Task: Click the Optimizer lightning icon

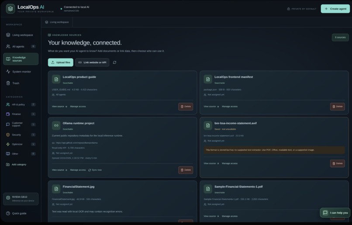Action: click(8, 144)
